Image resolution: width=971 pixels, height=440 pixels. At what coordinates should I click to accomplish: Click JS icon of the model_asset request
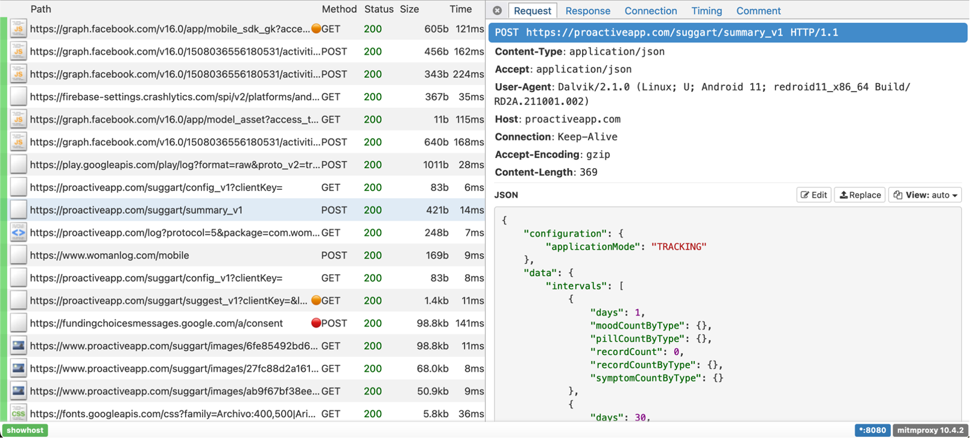pos(19,119)
